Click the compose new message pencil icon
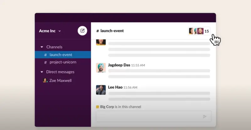 (x=83, y=31)
